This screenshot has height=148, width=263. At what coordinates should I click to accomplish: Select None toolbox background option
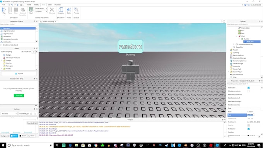pyautogui.click(x=31, y=136)
